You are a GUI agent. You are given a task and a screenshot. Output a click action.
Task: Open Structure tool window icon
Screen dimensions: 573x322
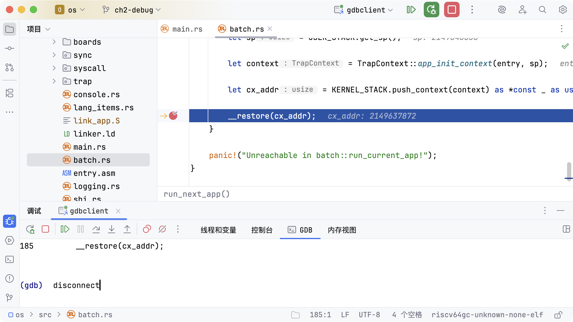(10, 93)
